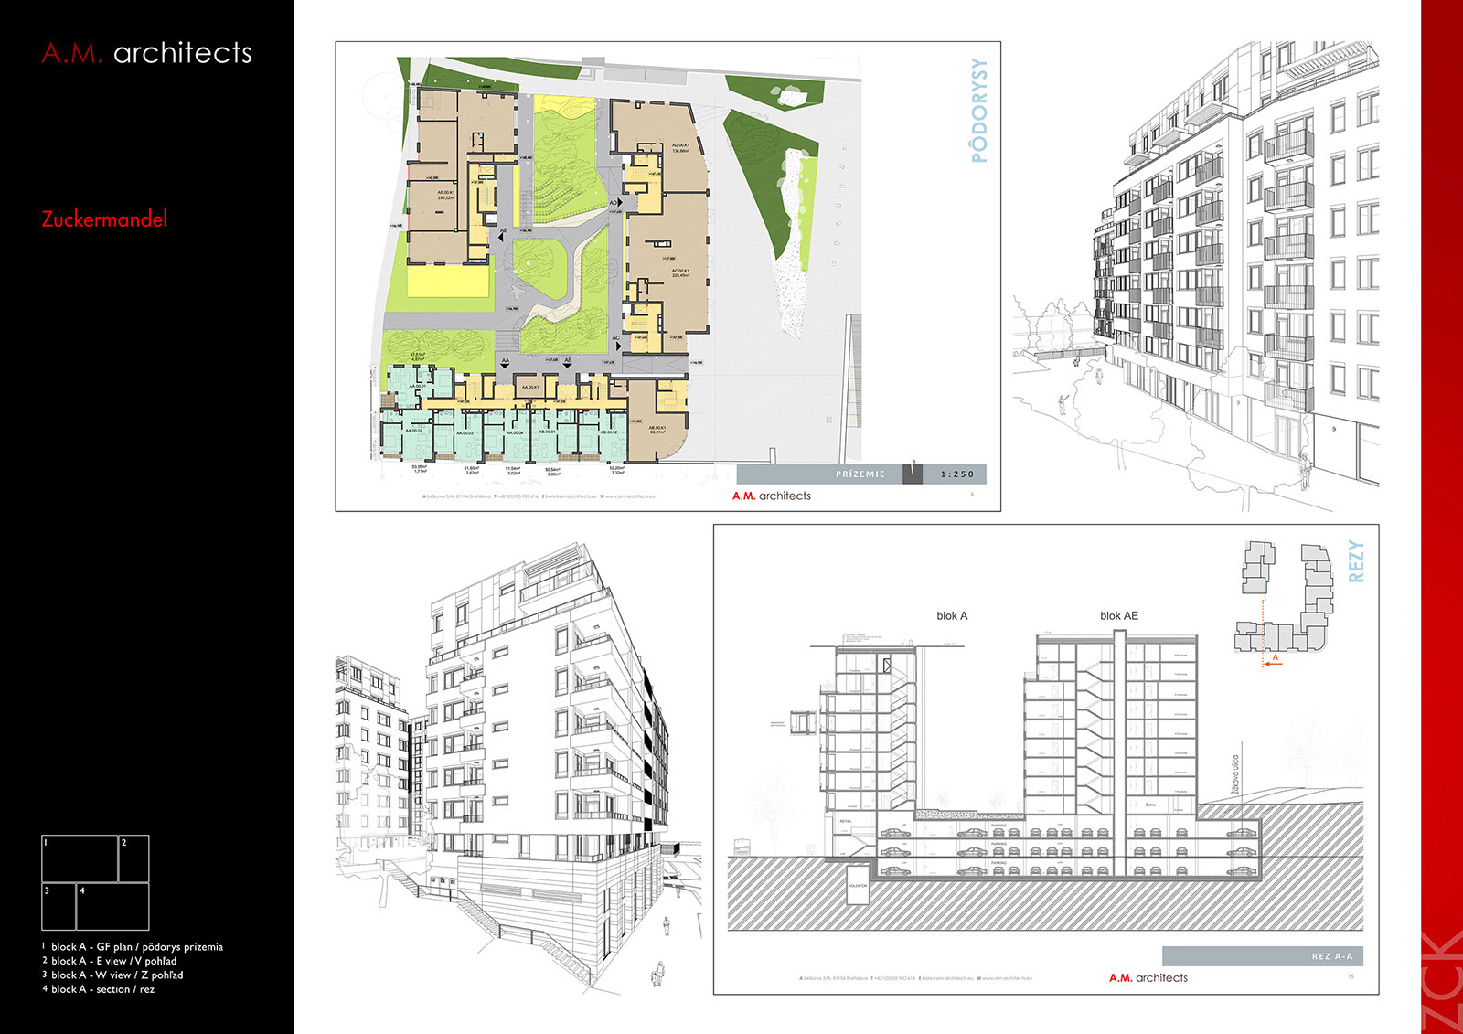Click the AC entrance arrow on the plan
Screen dimensions: 1463x1034
(617, 345)
